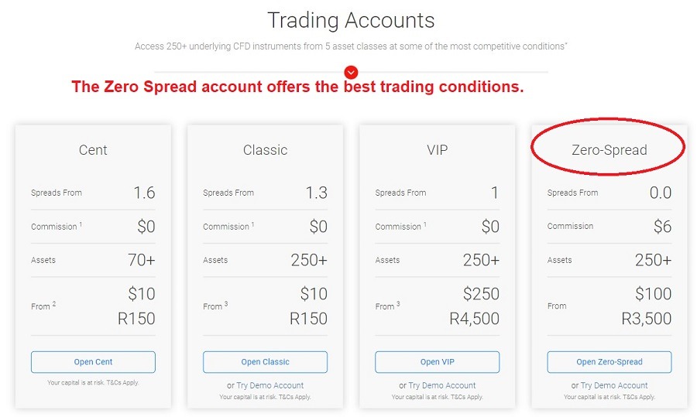Click the 0.0 spread value in Zero-Spread
697x417 pixels.
(x=660, y=193)
